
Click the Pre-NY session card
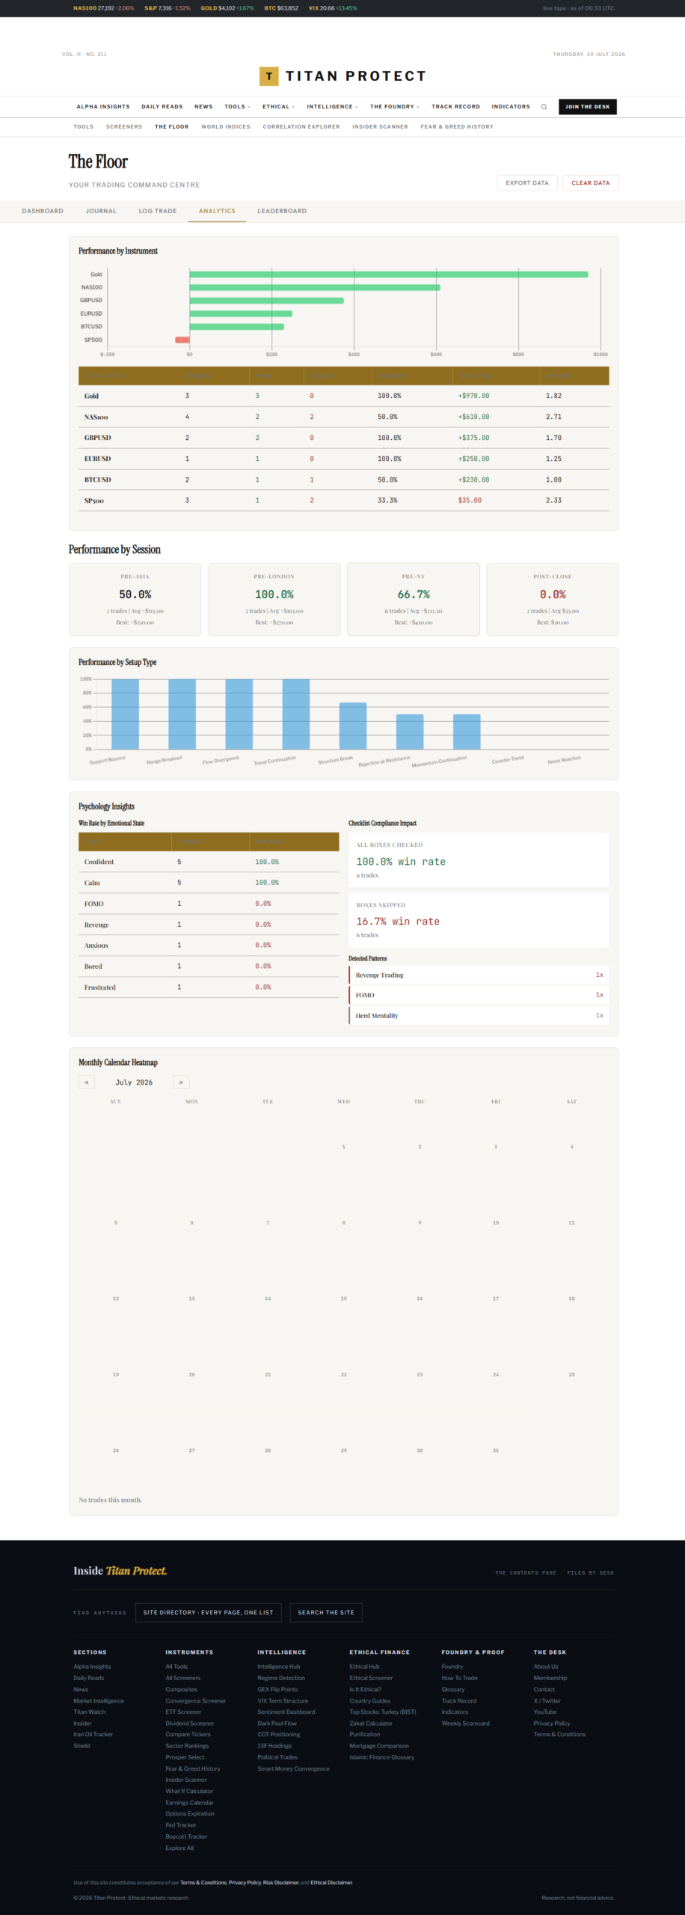414,599
